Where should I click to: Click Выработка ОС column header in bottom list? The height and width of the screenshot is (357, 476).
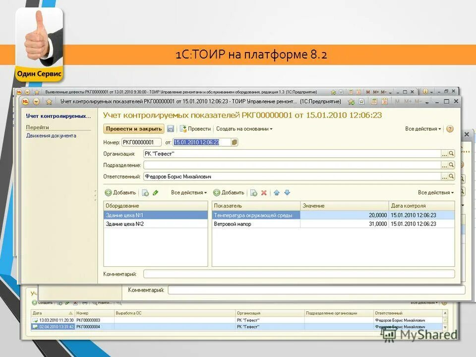pyautogui.click(x=175, y=313)
